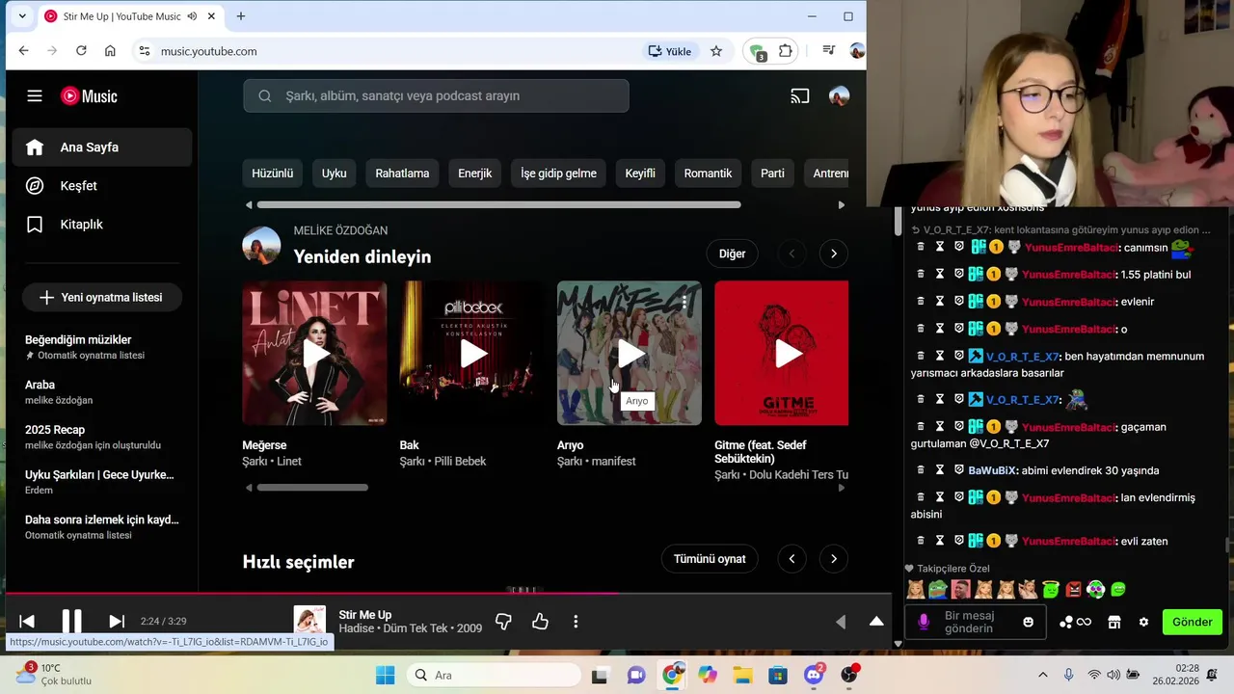Play the Arıyo manifest thumbnail

tap(630, 354)
